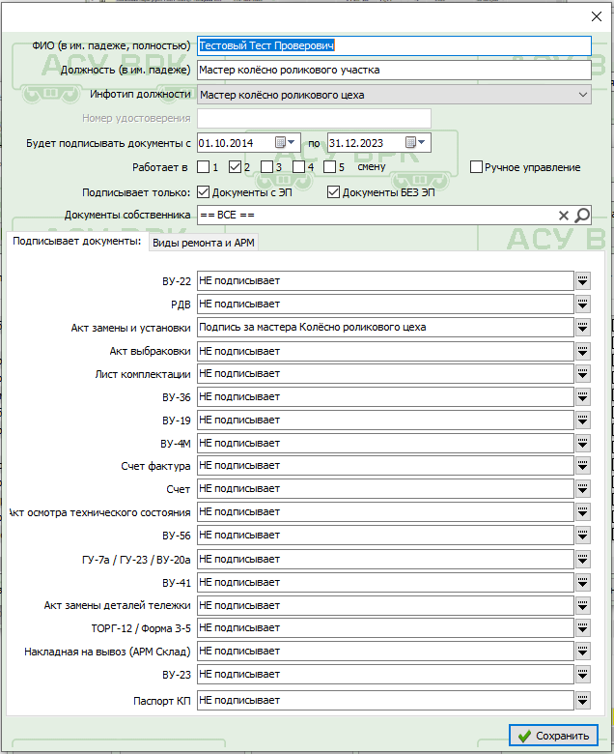Toggle Документы с ЭП checkbox
614x754 pixels.
click(204, 192)
